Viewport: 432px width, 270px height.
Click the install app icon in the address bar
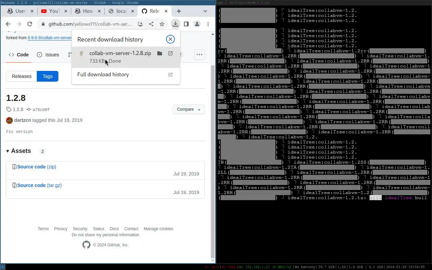140,24
